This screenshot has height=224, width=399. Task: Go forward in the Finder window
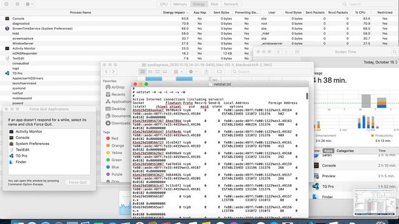(x=113, y=72)
